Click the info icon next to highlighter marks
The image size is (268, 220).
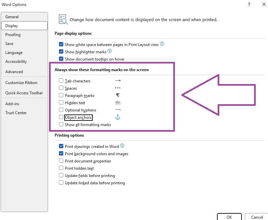110,51
